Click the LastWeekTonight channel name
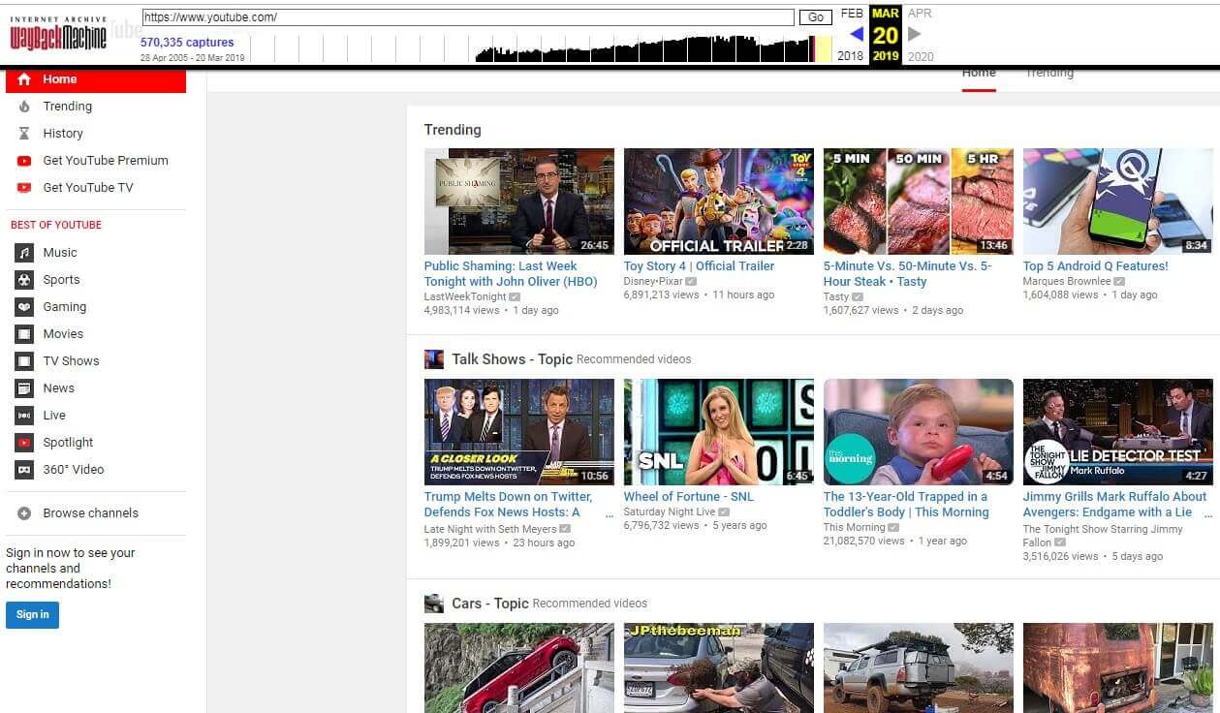 pos(465,297)
